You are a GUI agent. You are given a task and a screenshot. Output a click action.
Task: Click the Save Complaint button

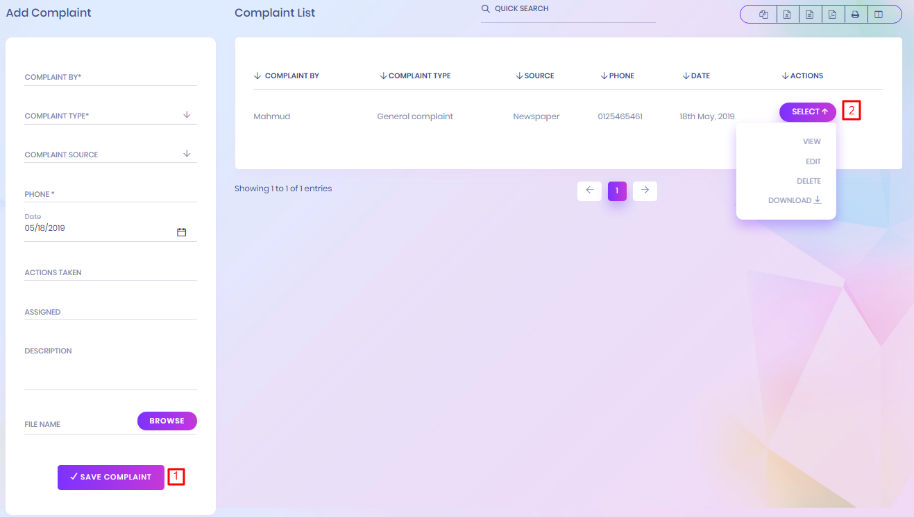(x=111, y=477)
